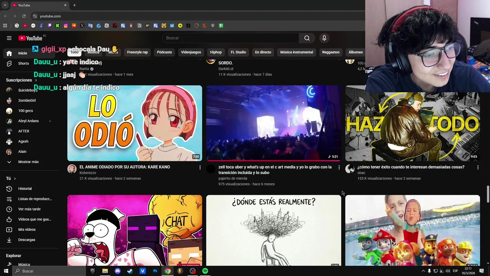Select the En directo filter chip

click(263, 52)
